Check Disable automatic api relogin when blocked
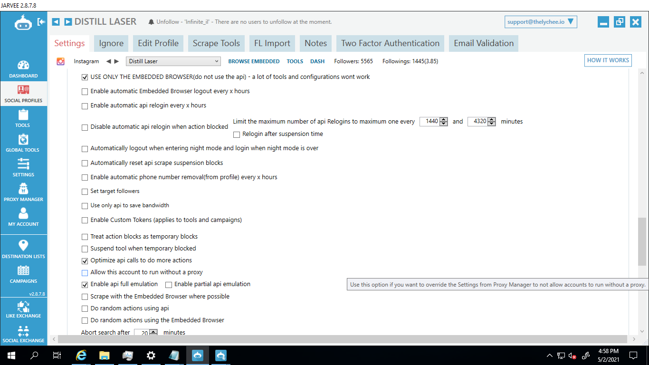The width and height of the screenshot is (649, 365). (85, 127)
